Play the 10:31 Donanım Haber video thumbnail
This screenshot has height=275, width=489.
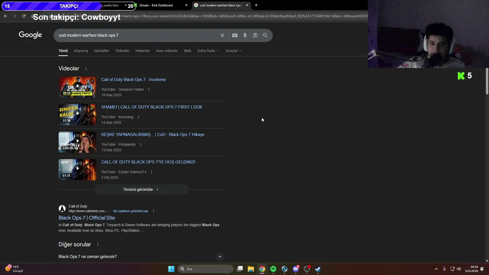coord(77,87)
